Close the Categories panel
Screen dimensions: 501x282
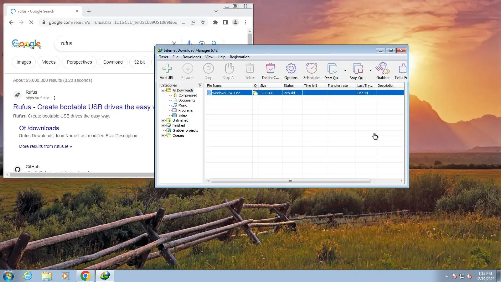point(200,85)
